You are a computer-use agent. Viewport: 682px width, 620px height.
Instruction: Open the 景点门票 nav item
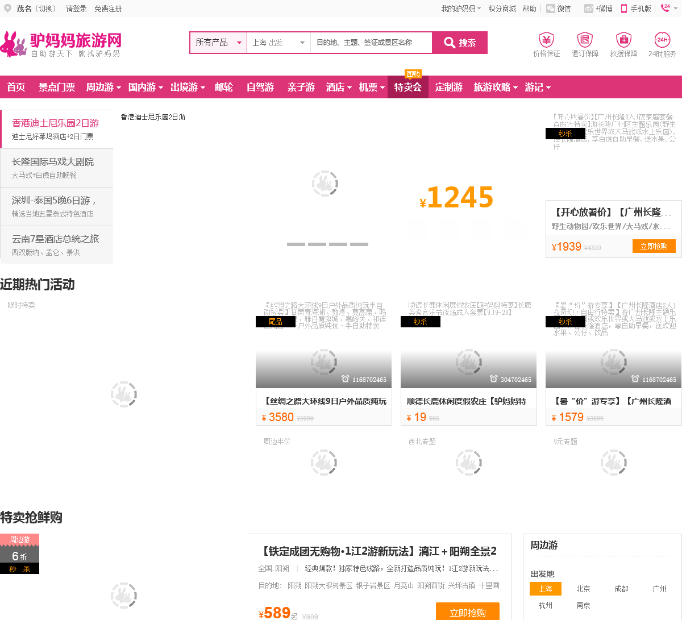57,87
